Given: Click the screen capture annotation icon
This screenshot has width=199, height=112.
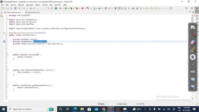Looking at the screenshot, I should click(193, 80).
